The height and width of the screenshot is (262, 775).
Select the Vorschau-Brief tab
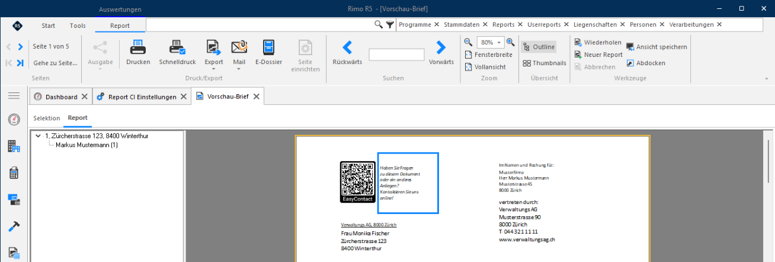tap(228, 97)
